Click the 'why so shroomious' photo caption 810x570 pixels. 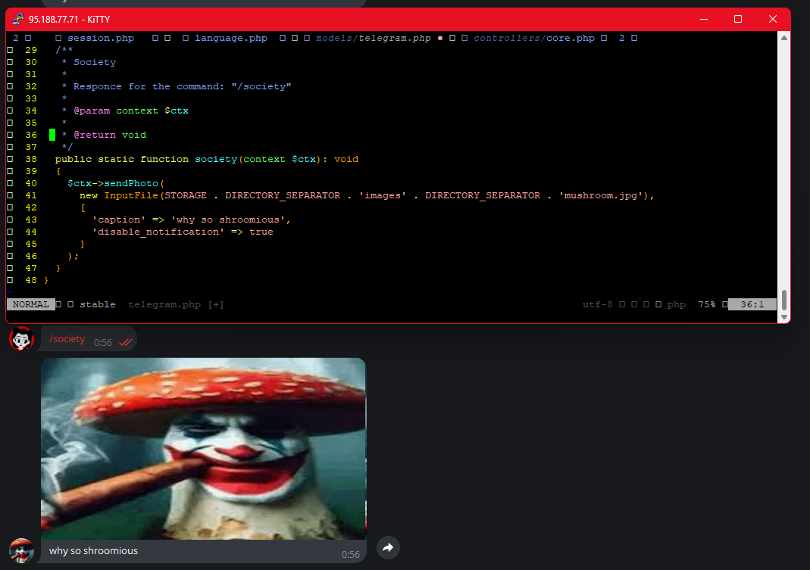pos(93,551)
